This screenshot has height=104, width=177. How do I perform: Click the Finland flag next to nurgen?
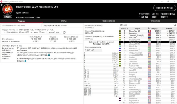tap(149, 75)
